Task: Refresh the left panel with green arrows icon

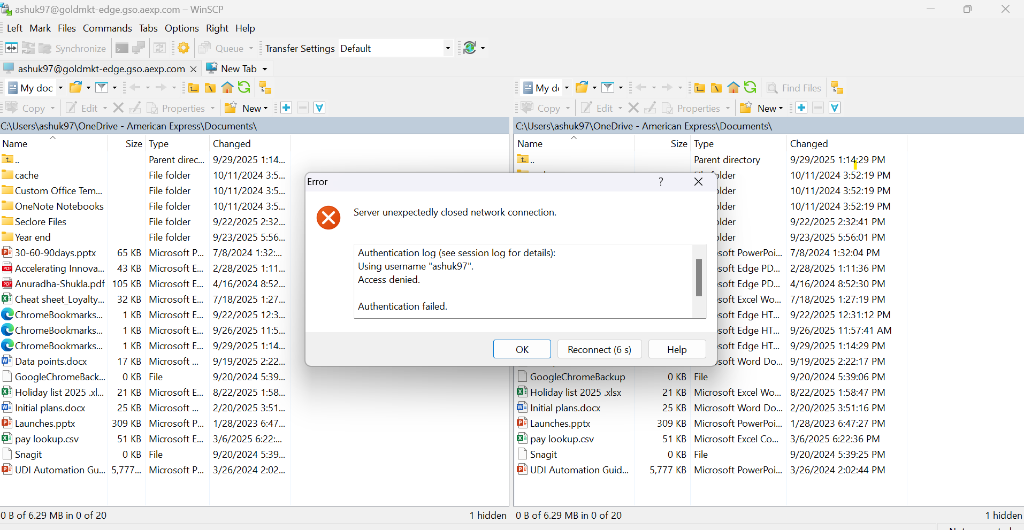Action: pos(244,88)
